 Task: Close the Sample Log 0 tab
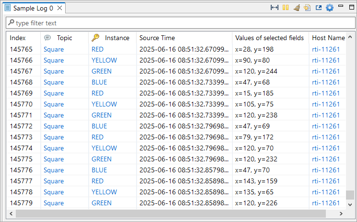coord(59,8)
